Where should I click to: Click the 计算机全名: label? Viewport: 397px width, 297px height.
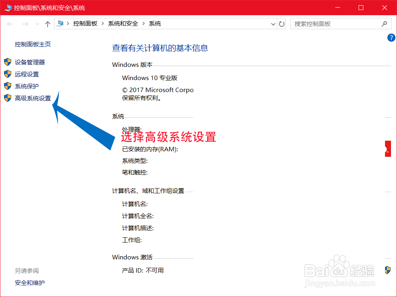click(138, 216)
